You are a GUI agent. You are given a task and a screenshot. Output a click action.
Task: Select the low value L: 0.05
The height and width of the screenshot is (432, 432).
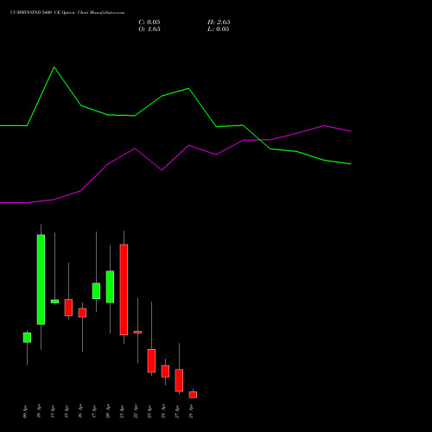[x=218, y=29]
